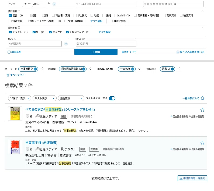This screenshot has width=214, height=191.
Task: Click 項目追加 plus icon
Action: (9, 52)
